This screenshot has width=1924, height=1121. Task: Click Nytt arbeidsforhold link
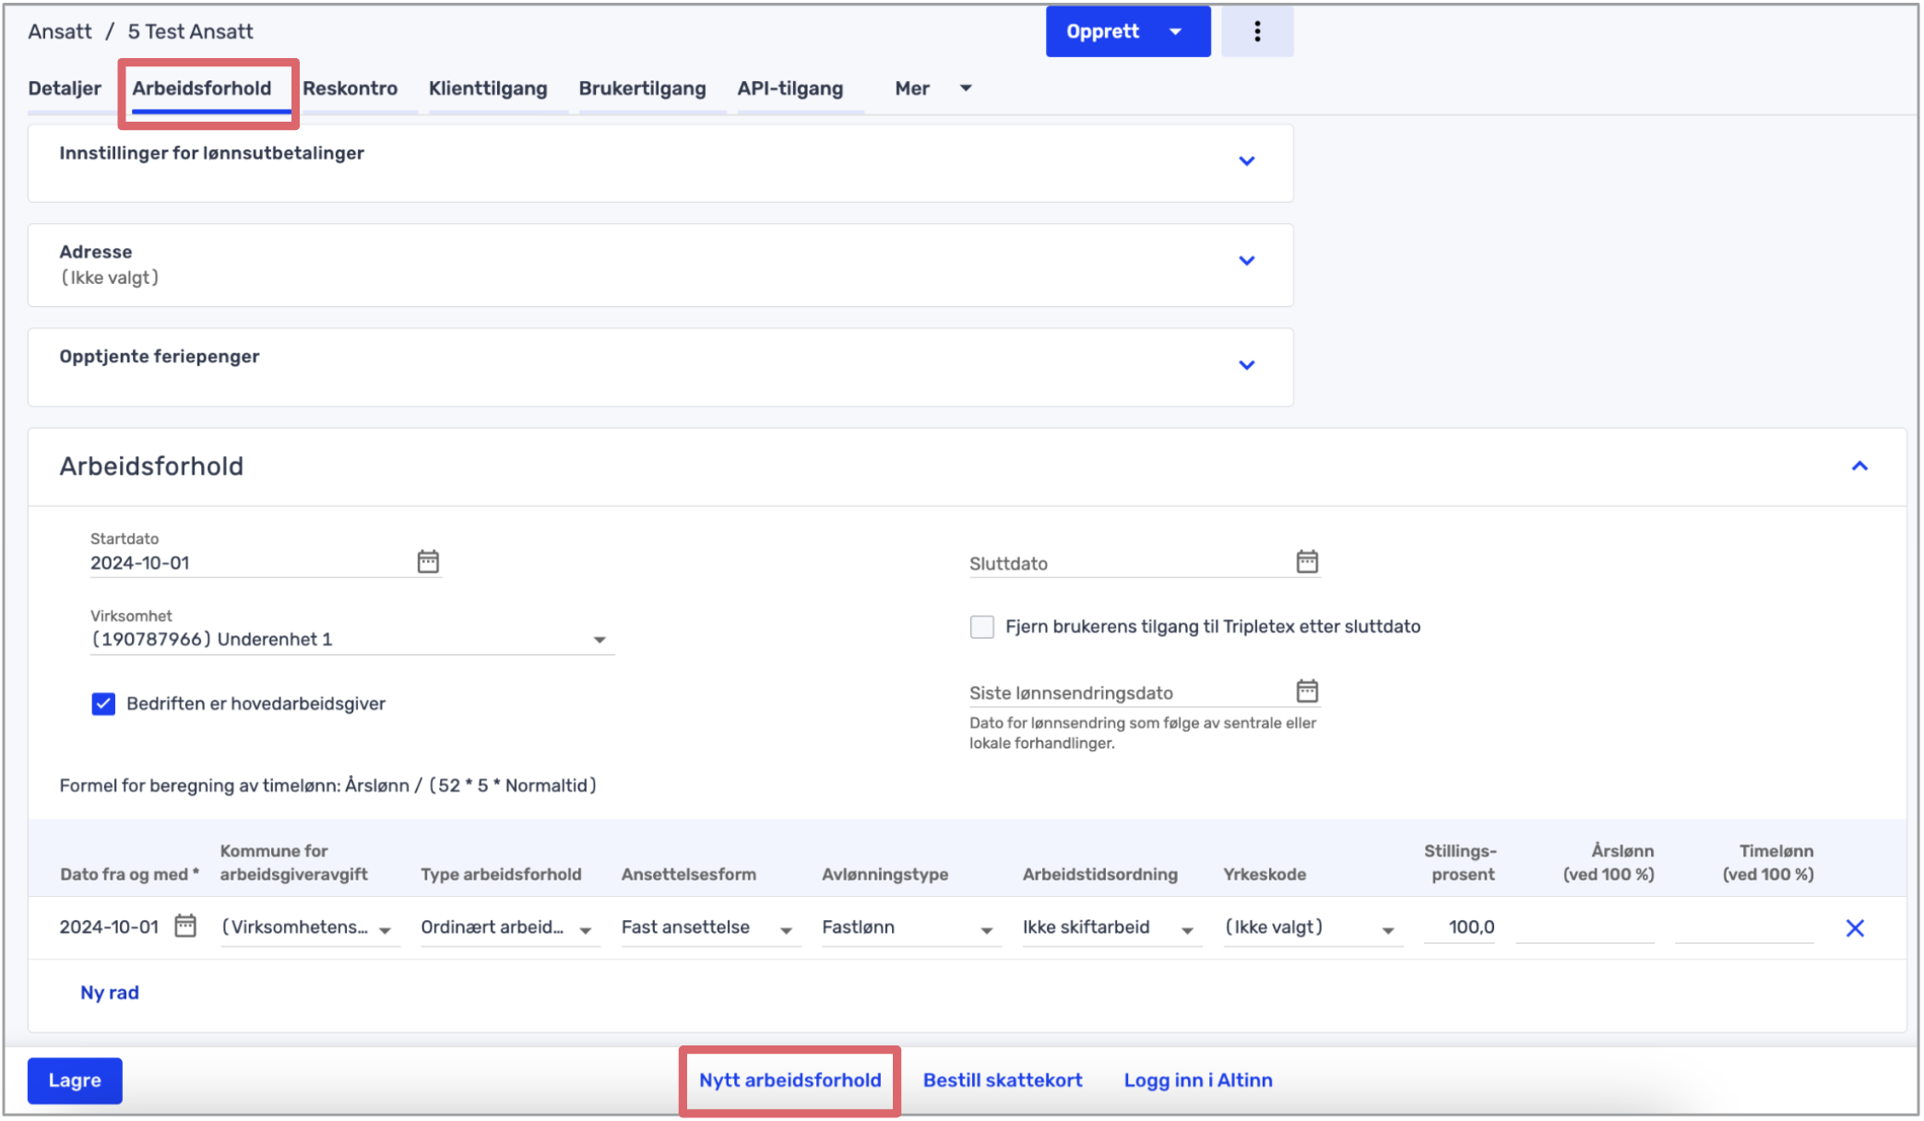click(790, 1080)
